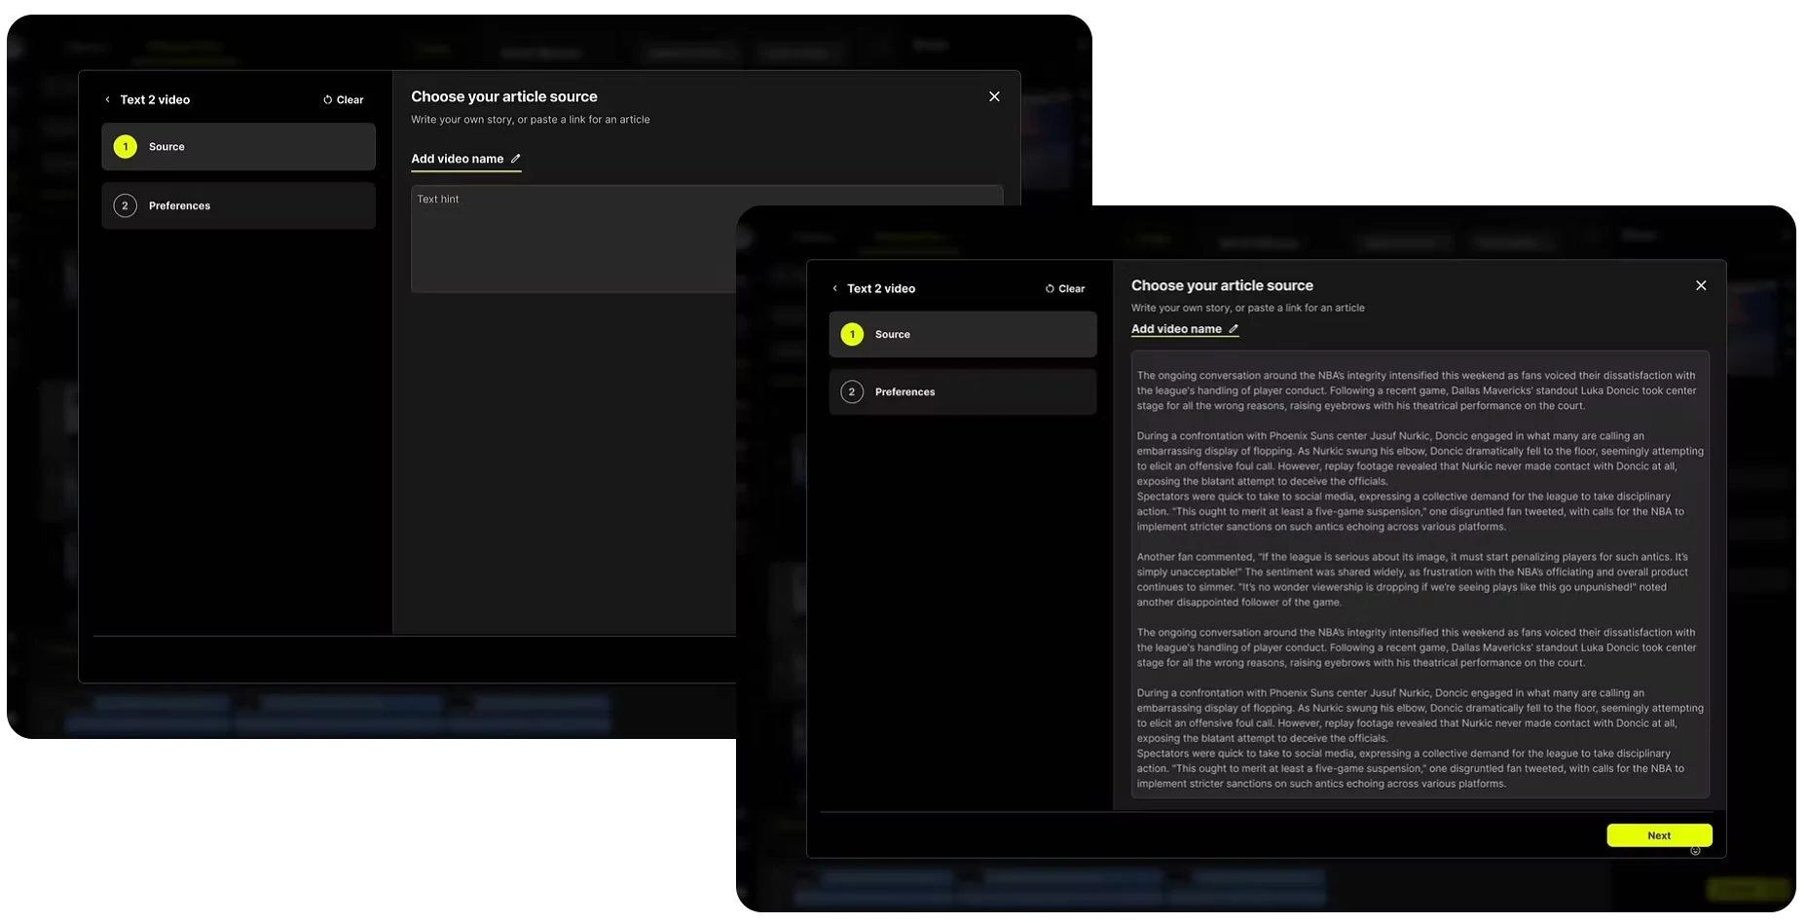Click the step 1 number badge in the rear window
Screen dimensions: 1807x923
126,147
